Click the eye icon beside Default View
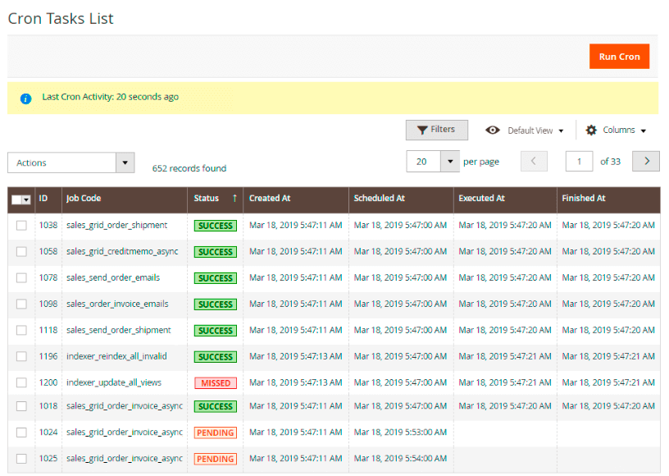Viewport: 669px width, 476px height. tap(493, 130)
